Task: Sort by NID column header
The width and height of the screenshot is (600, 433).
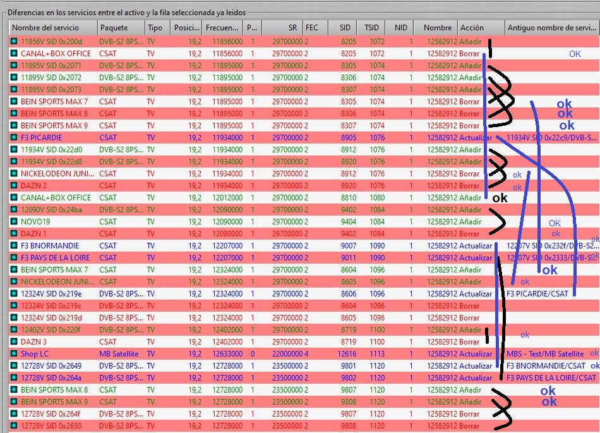Action: click(400, 28)
